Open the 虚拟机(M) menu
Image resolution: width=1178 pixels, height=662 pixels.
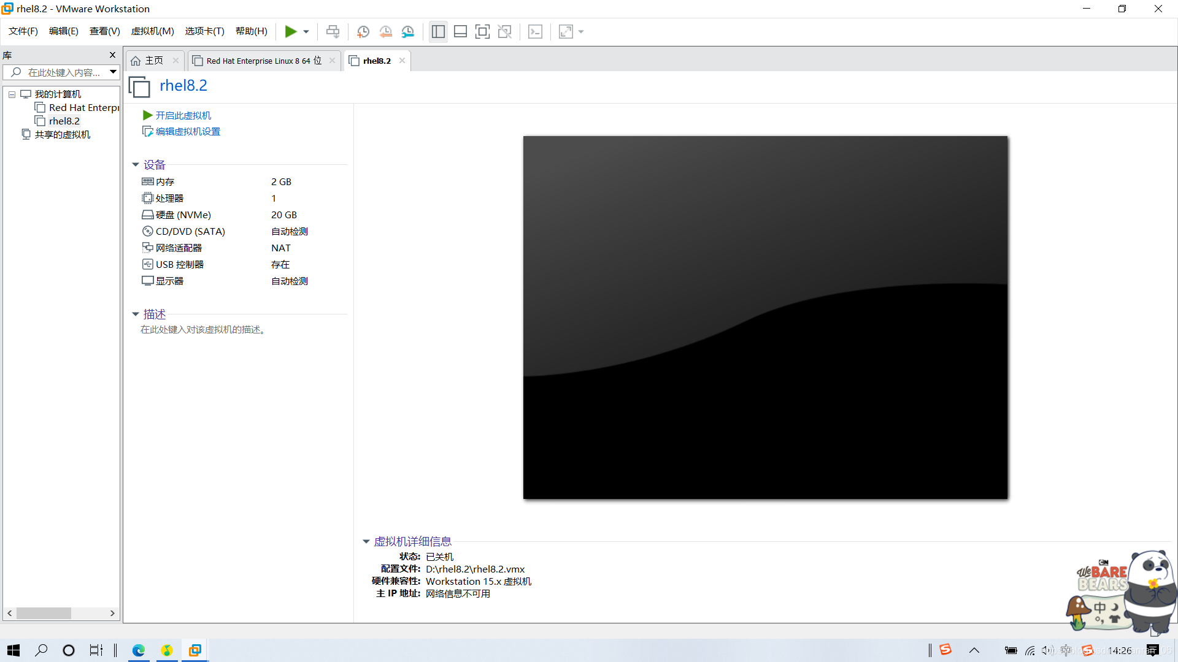click(x=152, y=31)
